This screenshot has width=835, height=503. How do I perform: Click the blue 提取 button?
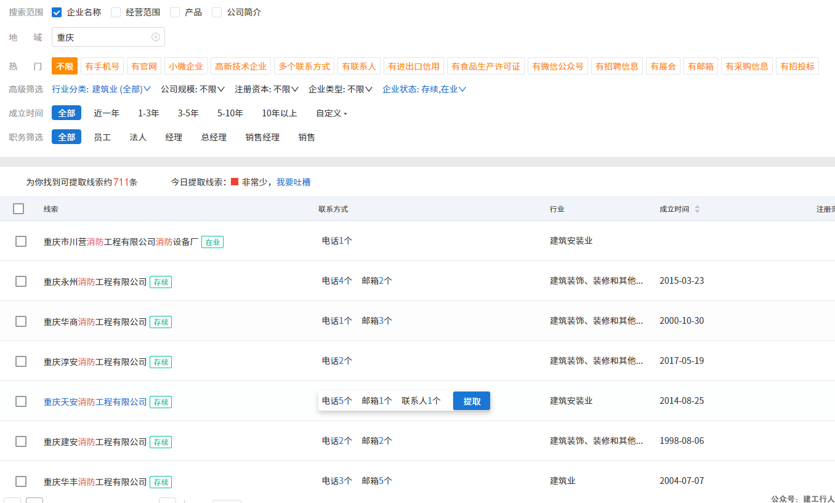point(472,401)
